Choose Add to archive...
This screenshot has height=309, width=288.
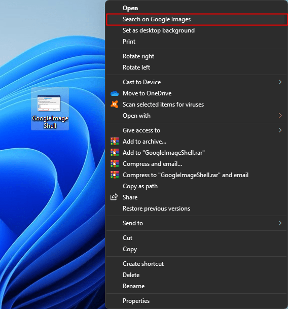point(196,142)
